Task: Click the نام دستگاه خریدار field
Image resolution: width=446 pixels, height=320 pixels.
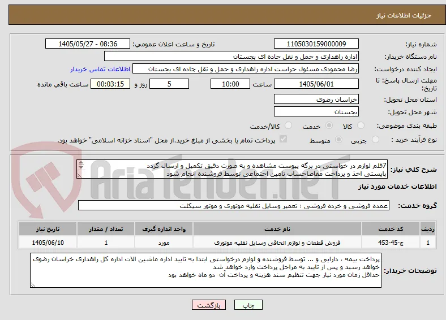Action: [x=231, y=57]
